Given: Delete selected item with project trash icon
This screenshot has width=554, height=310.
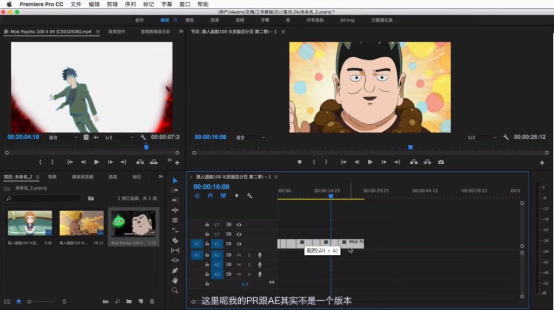Looking at the screenshot, I should [x=152, y=301].
